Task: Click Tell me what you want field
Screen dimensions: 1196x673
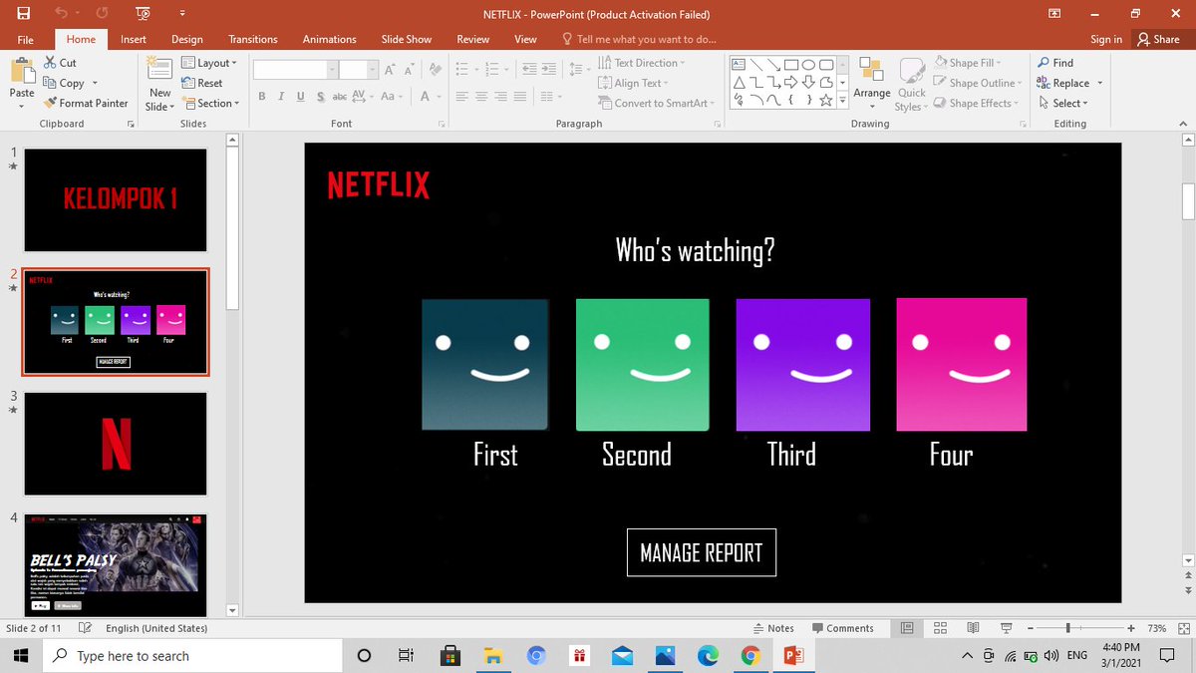Action: tap(640, 39)
